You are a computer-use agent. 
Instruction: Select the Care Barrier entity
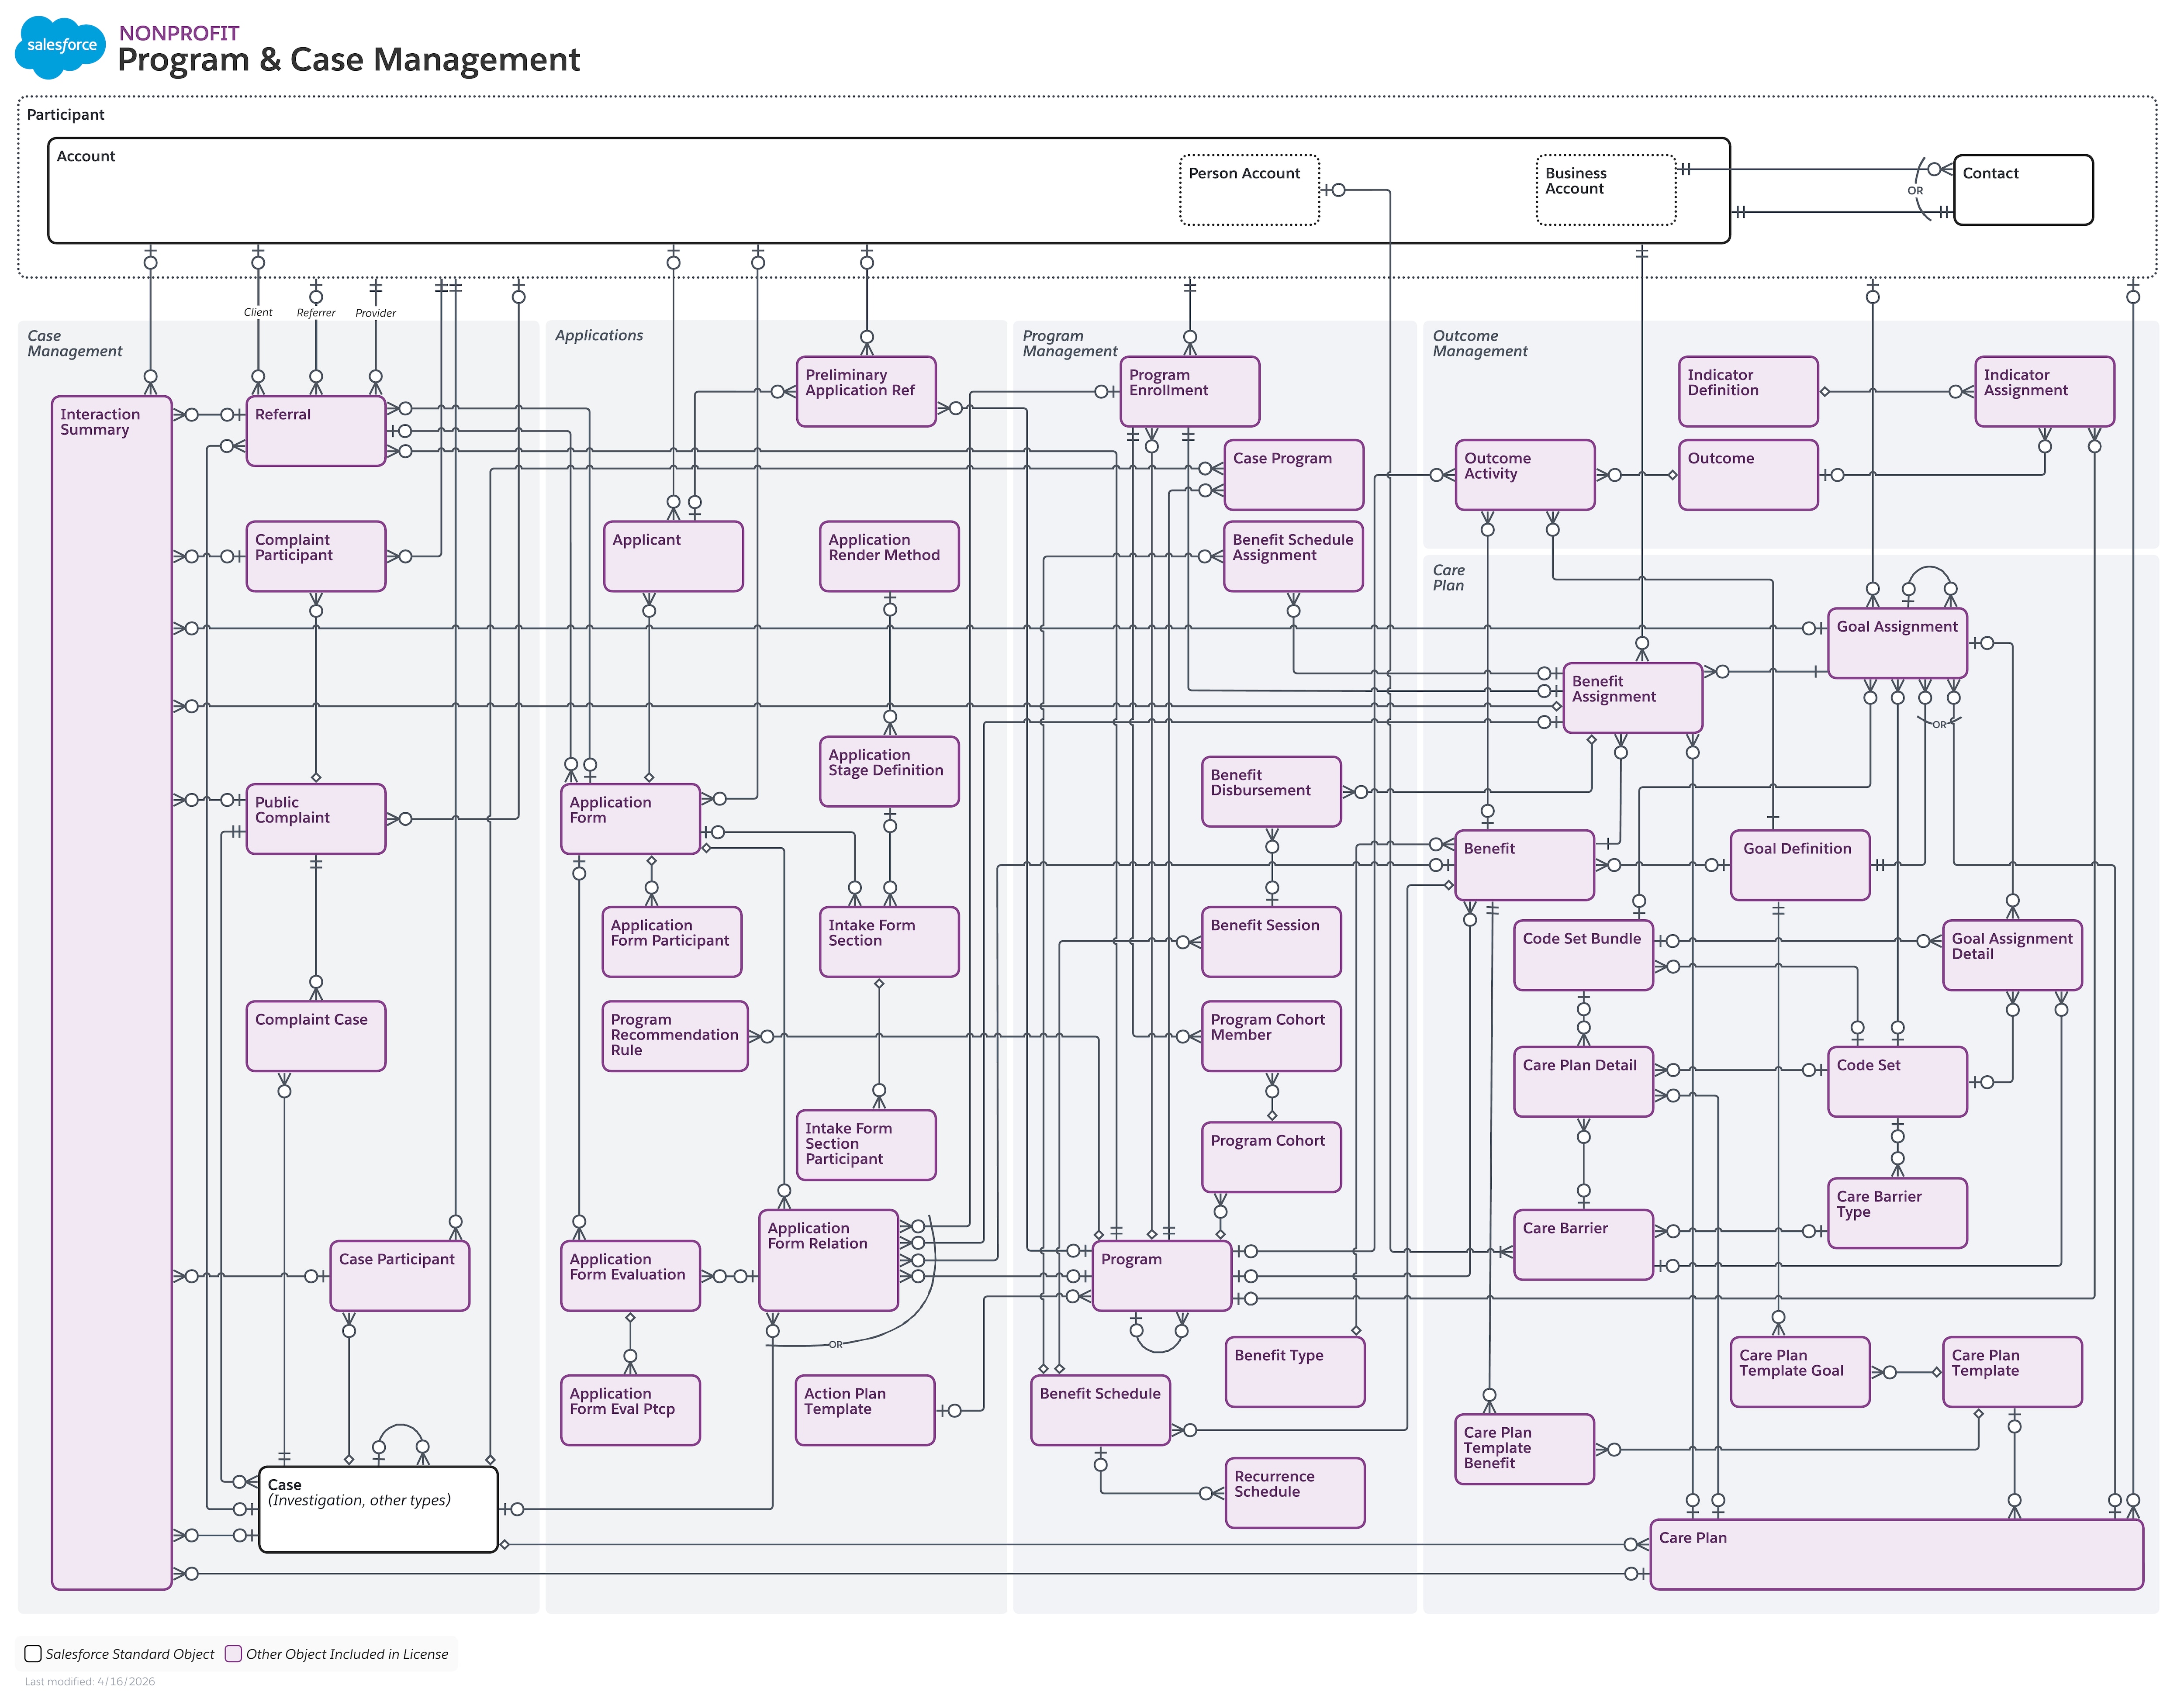[x=1584, y=1245]
